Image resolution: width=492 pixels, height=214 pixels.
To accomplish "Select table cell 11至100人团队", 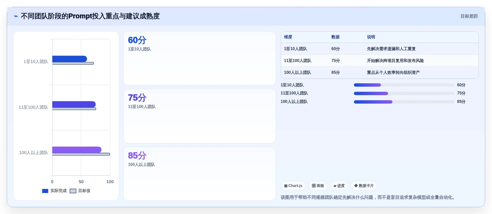I will pos(298,61).
